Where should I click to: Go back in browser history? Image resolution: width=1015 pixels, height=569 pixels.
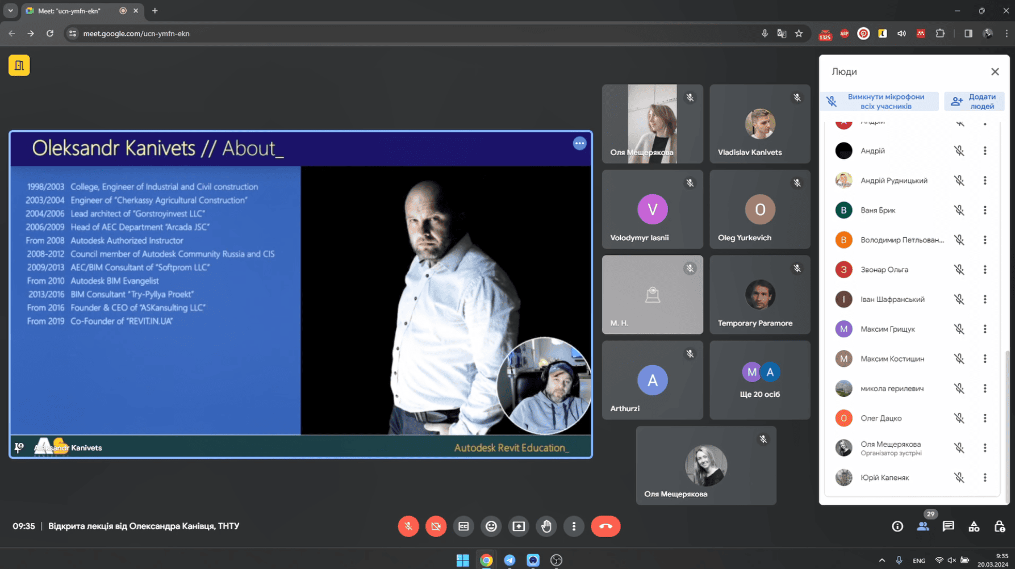(x=12, y=34)
